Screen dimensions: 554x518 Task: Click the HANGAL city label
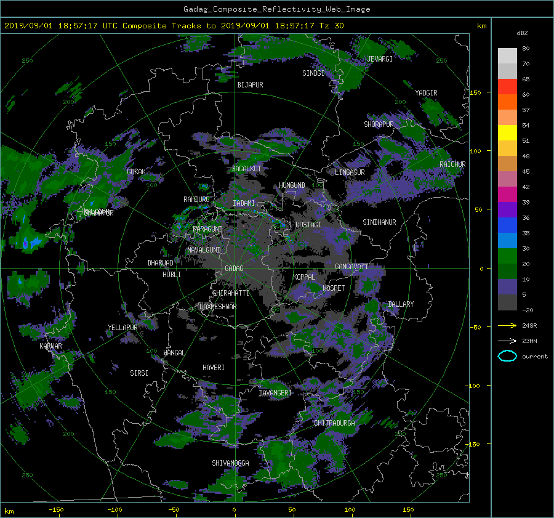pyautogui.click(x=174, y=353)
